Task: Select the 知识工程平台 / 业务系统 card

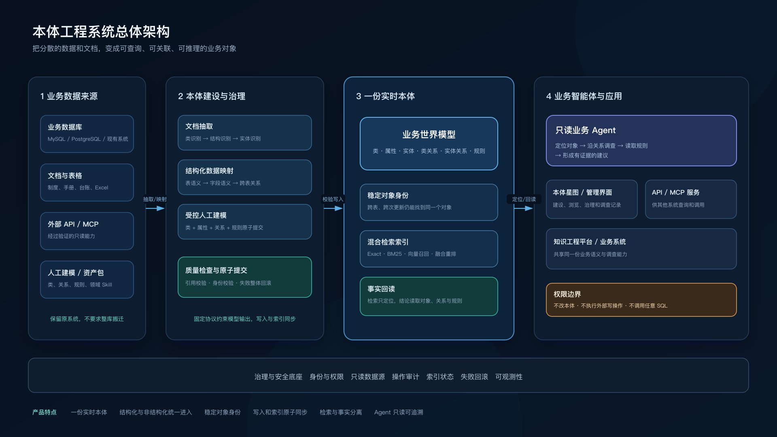Action: pos(641,249)
